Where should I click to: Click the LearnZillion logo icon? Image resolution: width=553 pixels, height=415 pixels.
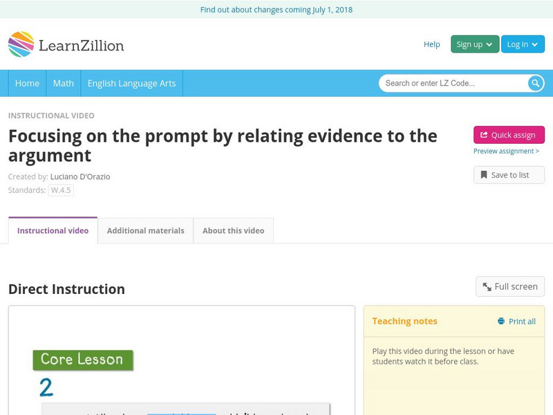click(x=21, y=44)
